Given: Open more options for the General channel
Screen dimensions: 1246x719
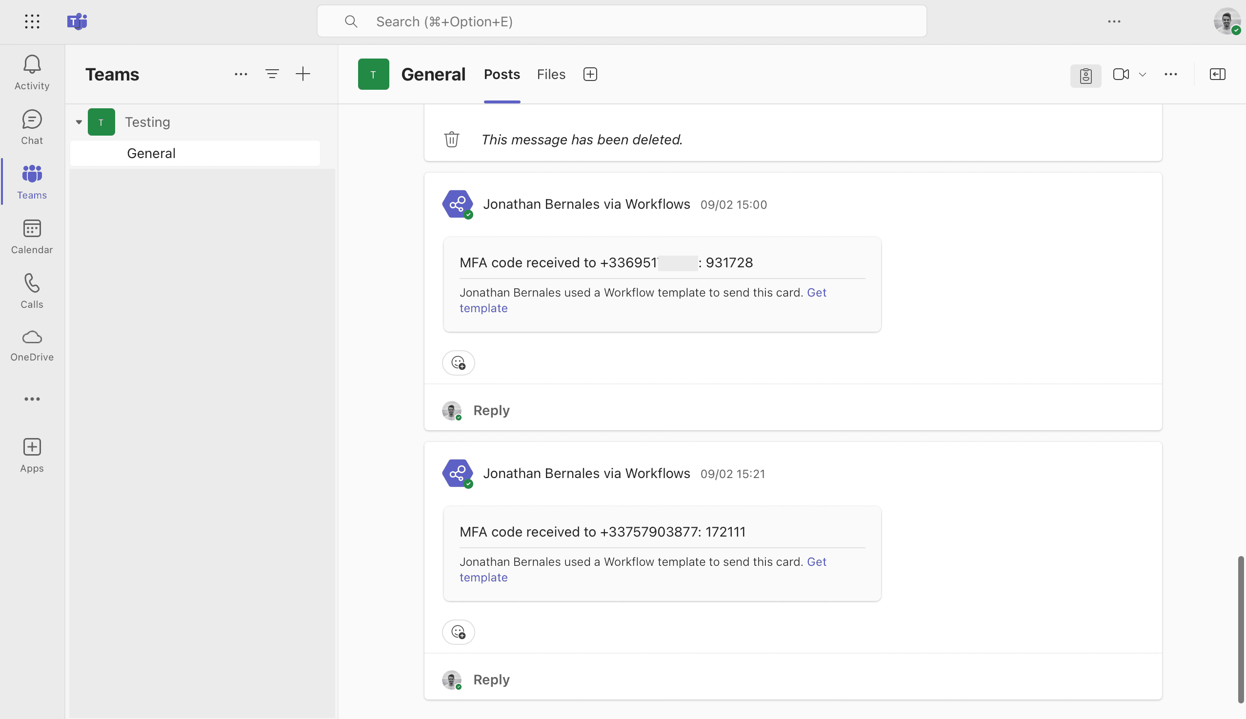Looking at the screenshot, I should pyautogui.click(x=1171, y=74).
